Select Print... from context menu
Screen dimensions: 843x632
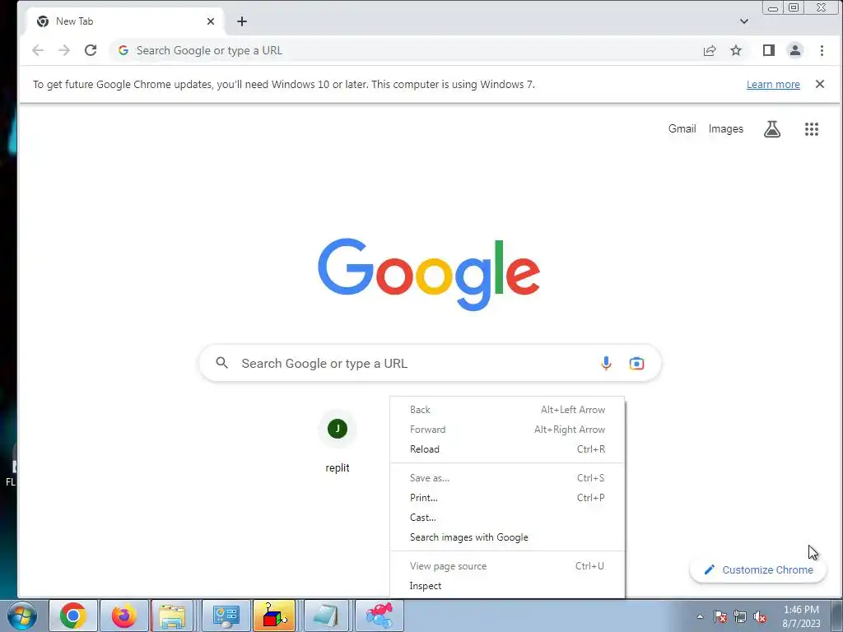pos(507,498)
